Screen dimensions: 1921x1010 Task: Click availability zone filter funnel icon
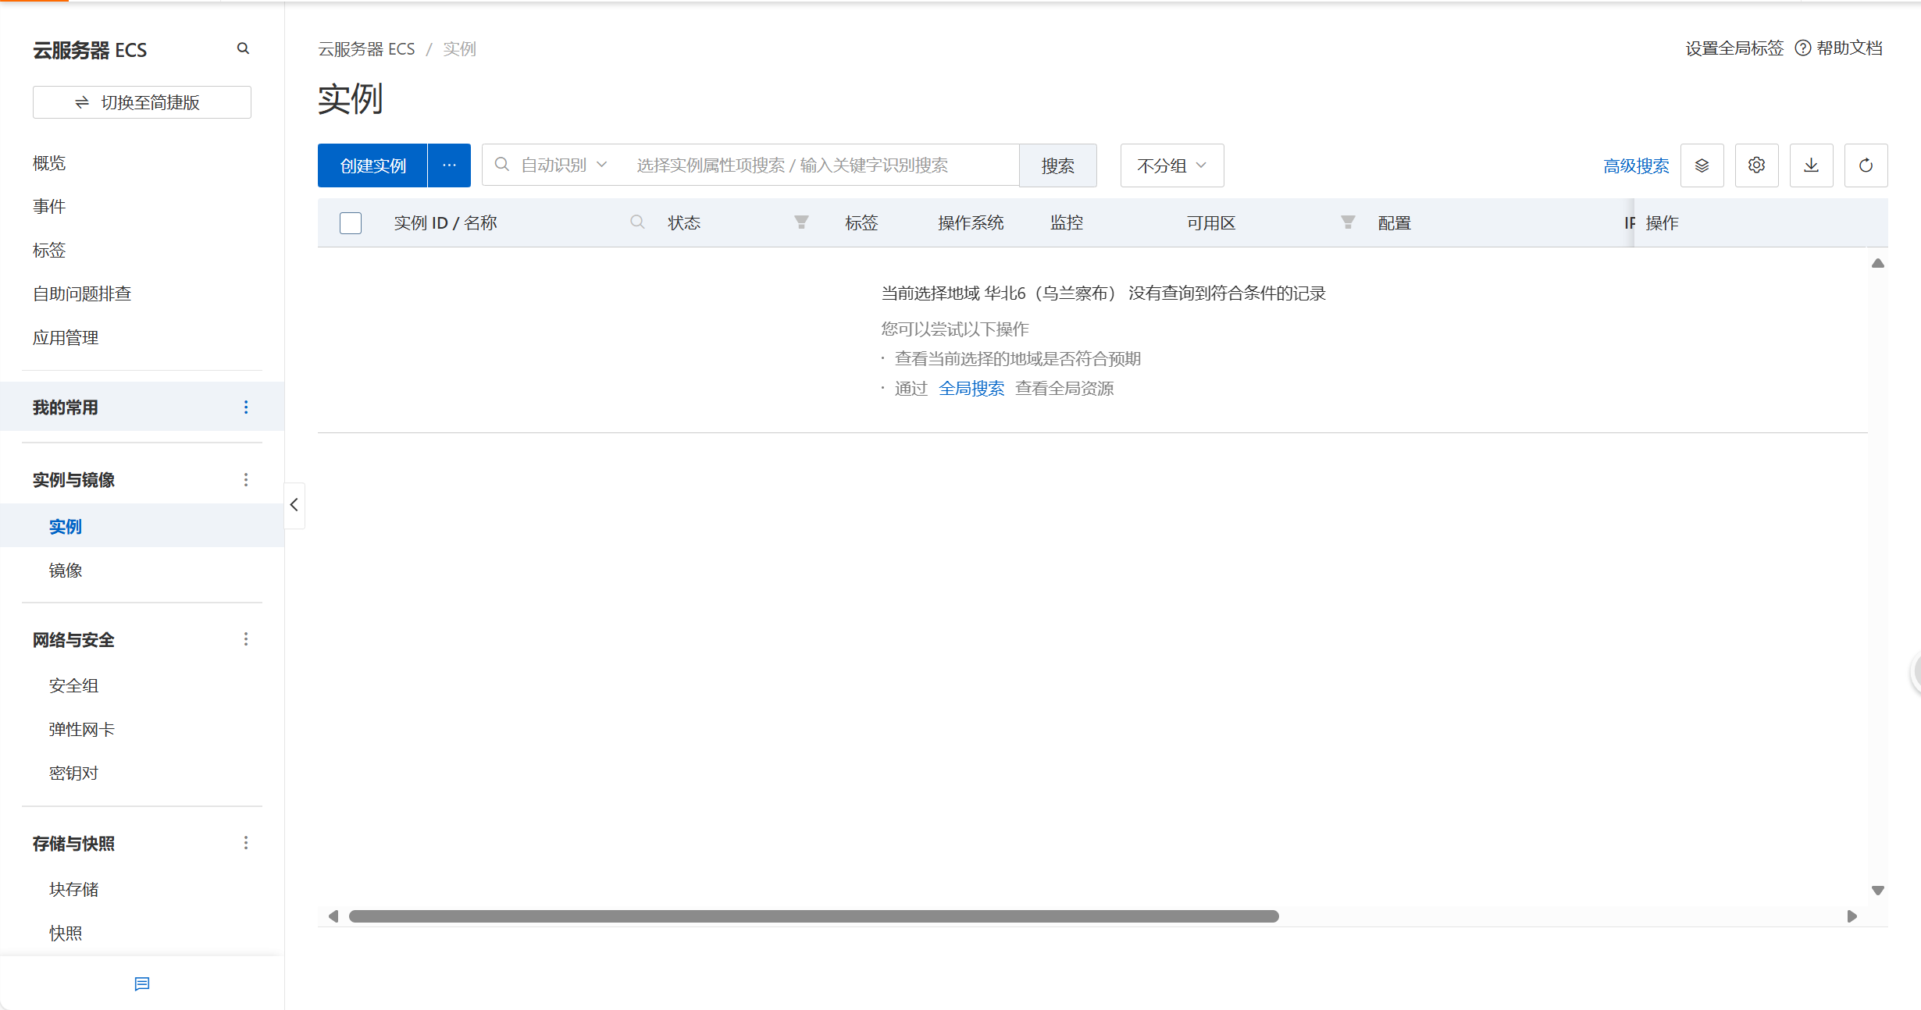[x=1348, y=222]
